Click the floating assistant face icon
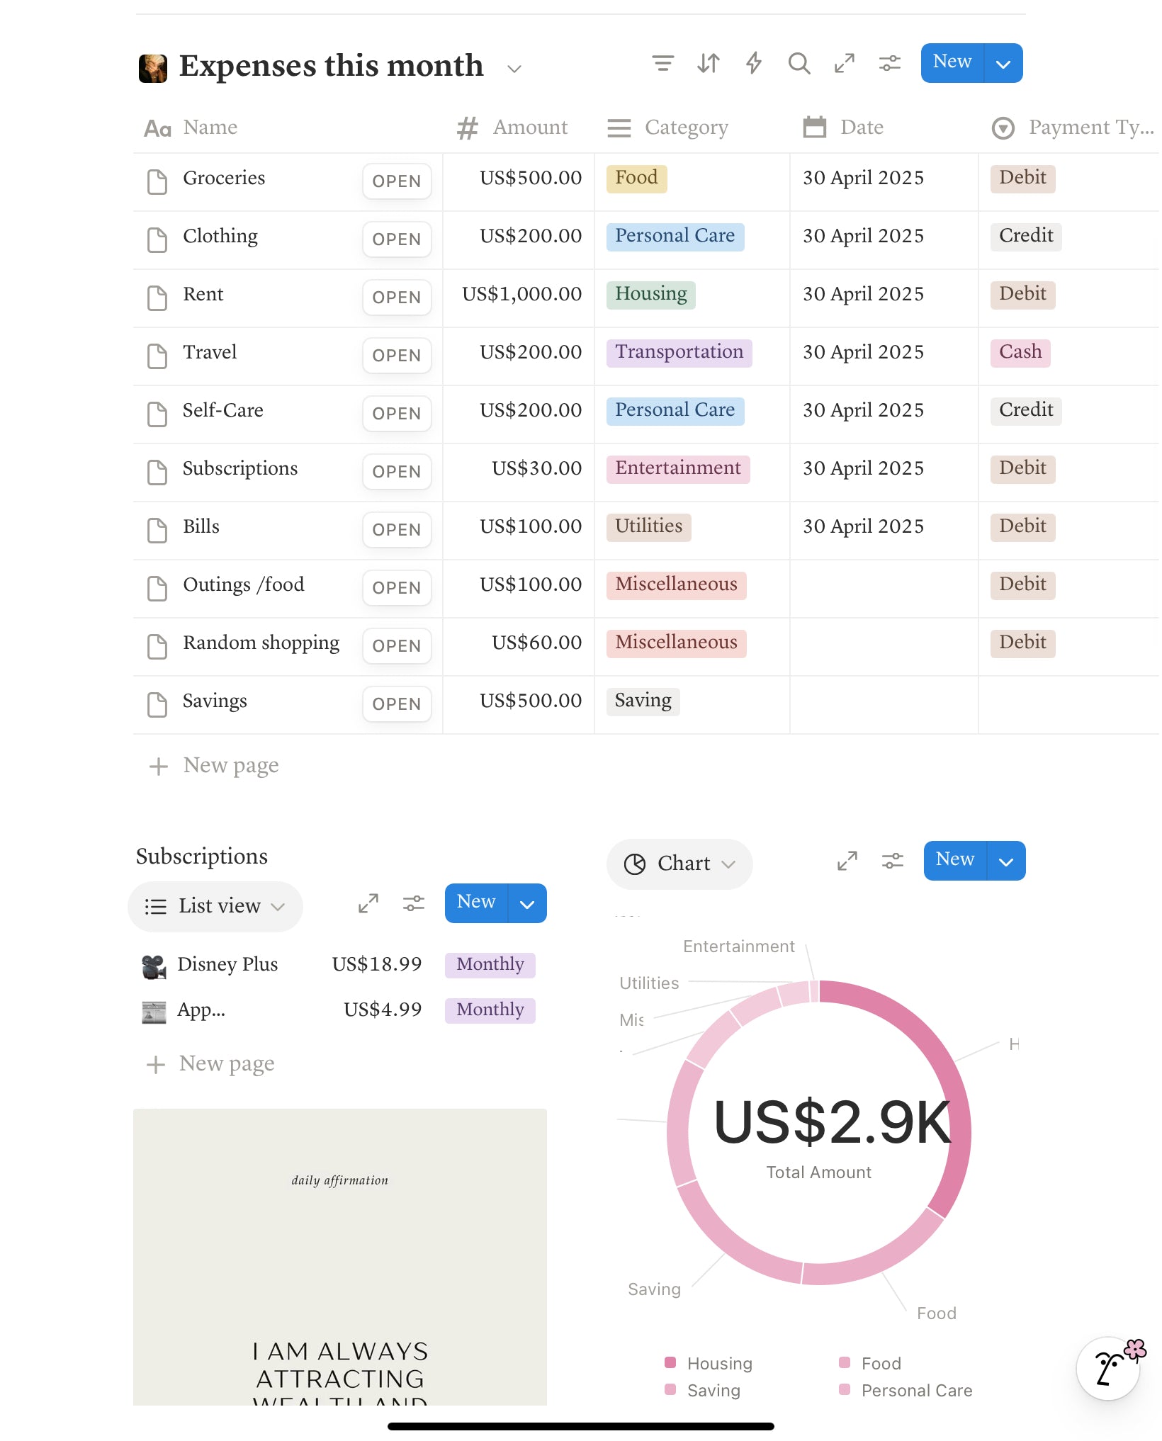This screenshot has height=1441, width=1162. pos(1108,1368)
